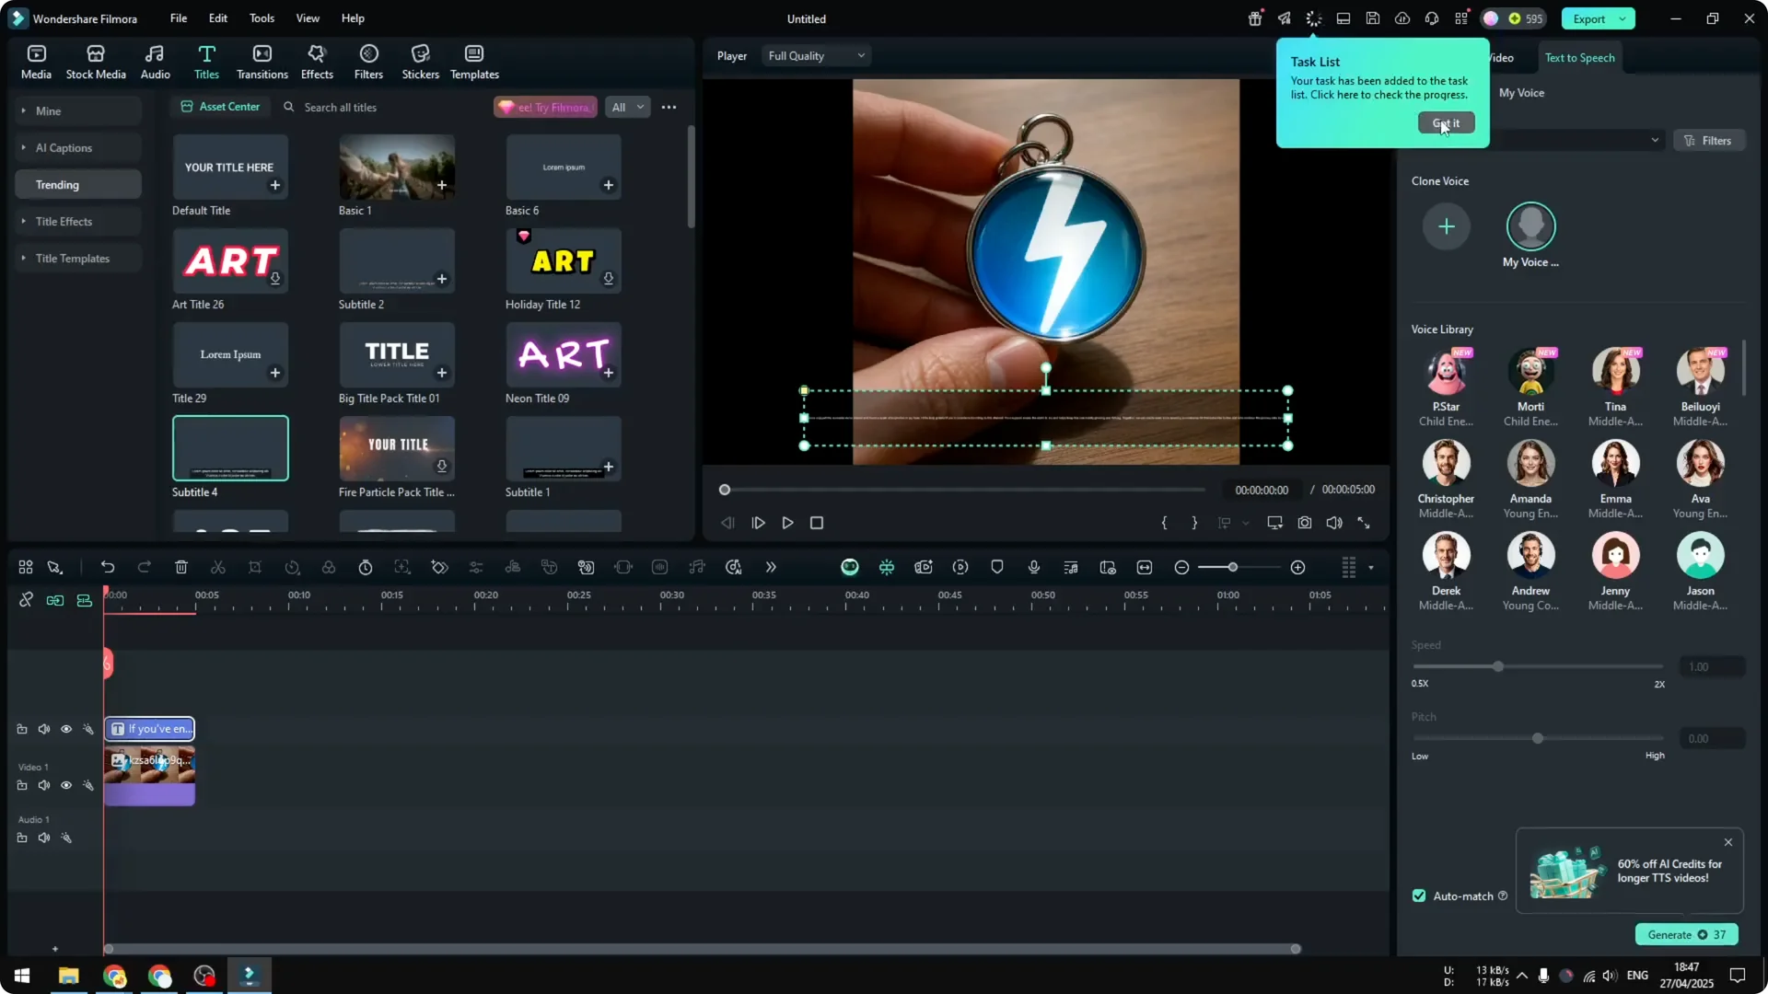Viewport: 1768px width, 994px height.
Task: Toggle the Auto-match checkbox
Action: click(x=1418, y=895)
